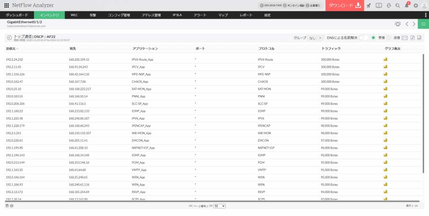Show graph for 192.1.228.179 IPENCAP row
Viewport: 429px width, 216px height.
point(385,125)
